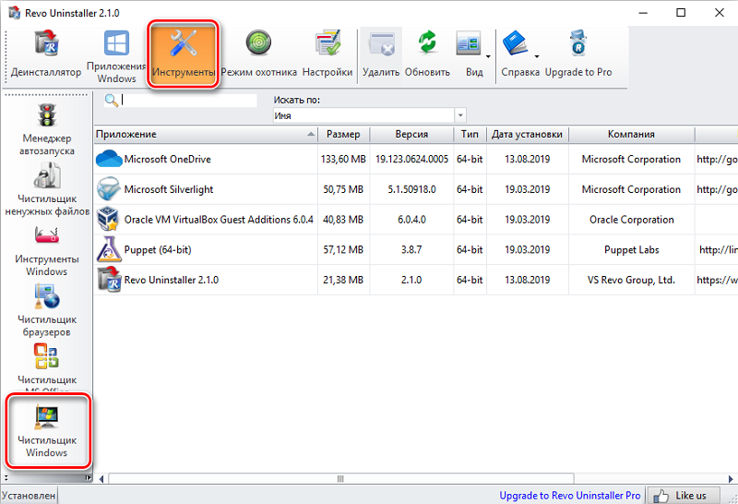Open the Деинсталлятор toolbar icon
Screen dimensions: 738x504
click(45, 54)
